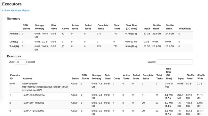This screenshot has width=208, height=116.
Task: Sort executors table by Failed Tasks header
Action: coord(136,77)
